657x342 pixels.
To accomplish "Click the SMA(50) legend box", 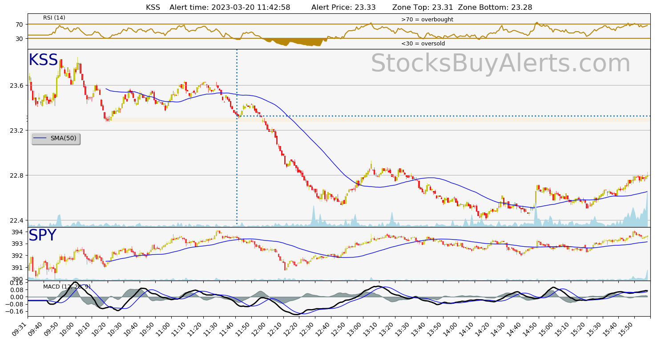I will pyautogui.click(x=56, y=138).
